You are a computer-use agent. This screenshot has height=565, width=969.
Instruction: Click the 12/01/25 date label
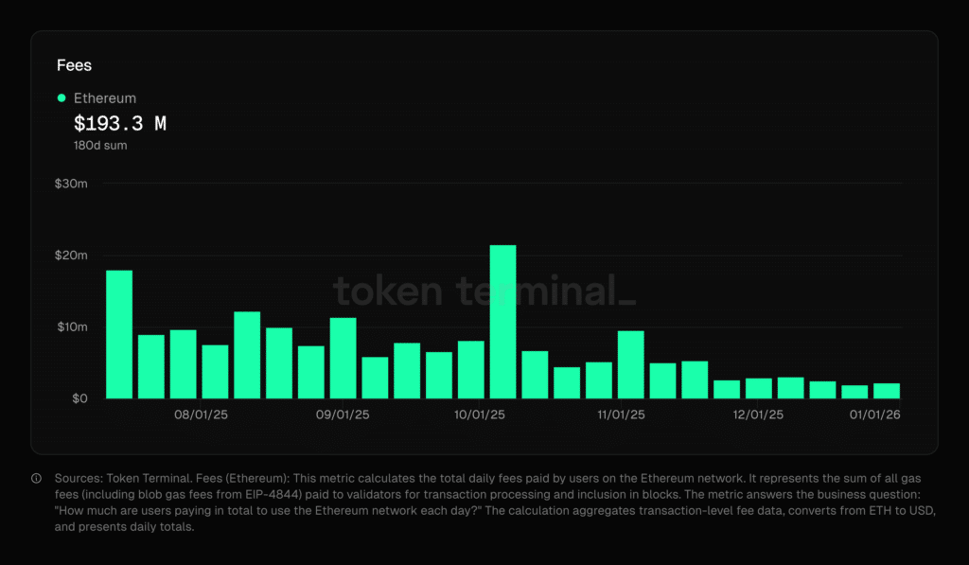tap(756, 415)
